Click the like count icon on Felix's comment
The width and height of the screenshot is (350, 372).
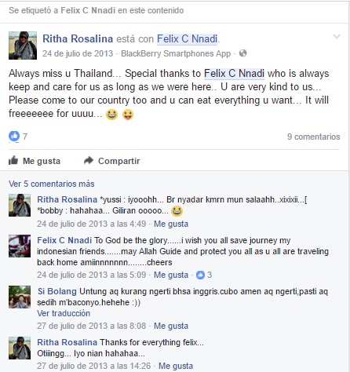pyautogui.click(x=200, y=275)
